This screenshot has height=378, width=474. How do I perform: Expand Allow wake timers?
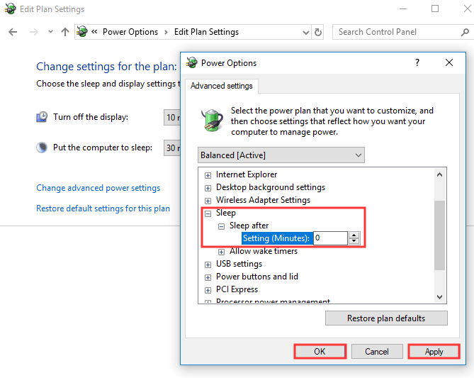coord(221,251)
